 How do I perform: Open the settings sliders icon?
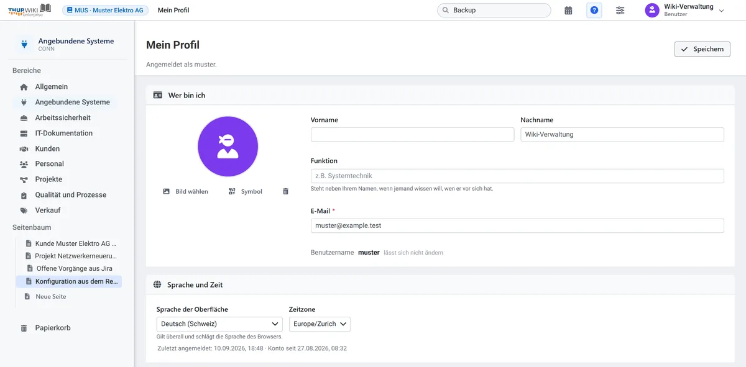coord(620,11)
